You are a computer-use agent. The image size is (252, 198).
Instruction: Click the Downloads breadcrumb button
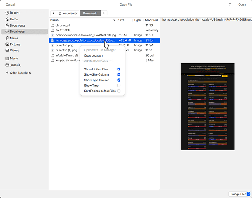pyautogui.click(x=90, y=13)
